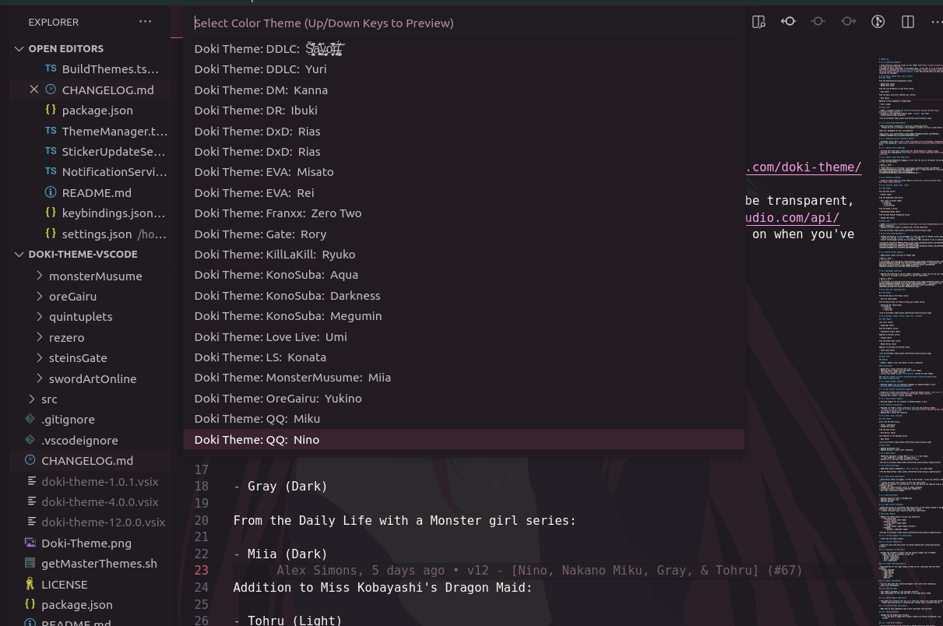Click key icon beside LICENSE
This screenshot has width=943, height=626.
pyautogui.click(x=30, y=584)
